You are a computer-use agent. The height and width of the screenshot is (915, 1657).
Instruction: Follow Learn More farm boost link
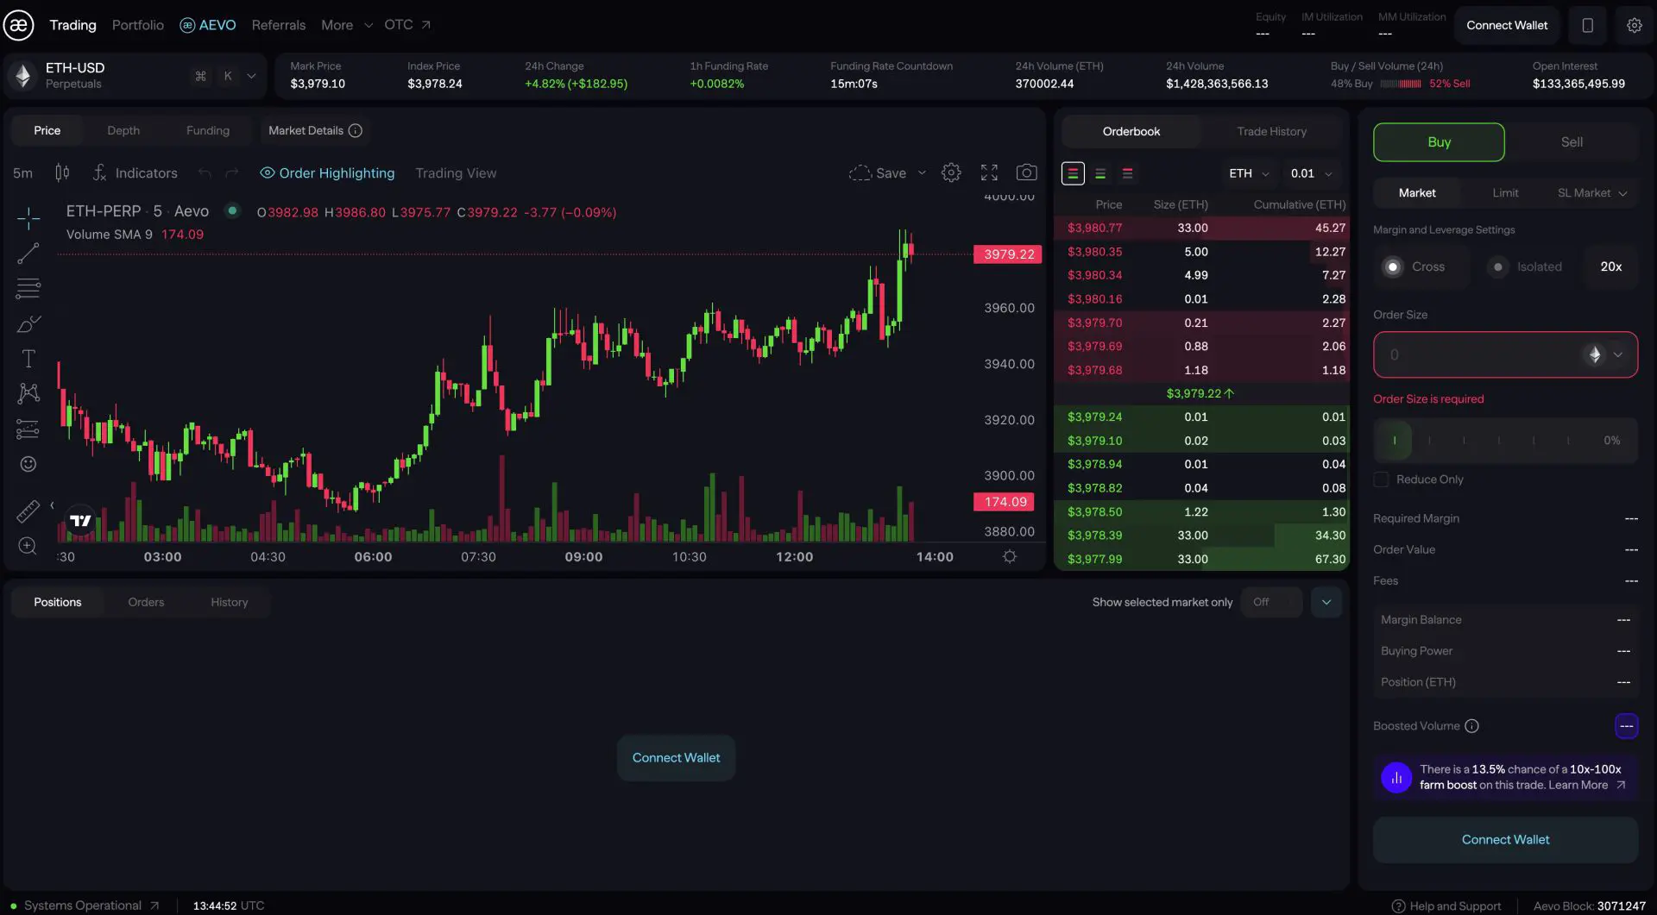tap(1586, 785)
